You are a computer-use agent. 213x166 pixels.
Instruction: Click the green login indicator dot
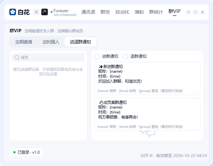14,152
